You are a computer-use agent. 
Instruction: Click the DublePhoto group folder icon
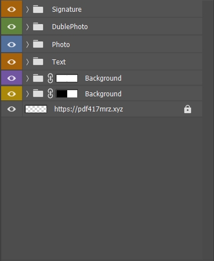tap(38, 26)
